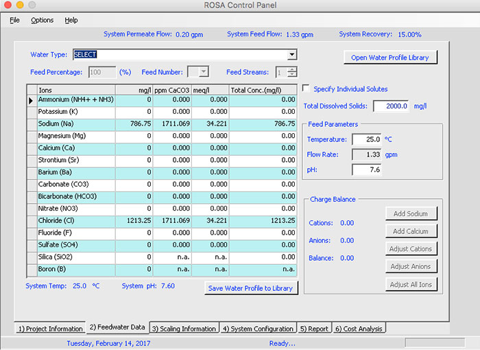Click Save Water Profile to Library
Screen dimensions: 480x350
[251, 288]
